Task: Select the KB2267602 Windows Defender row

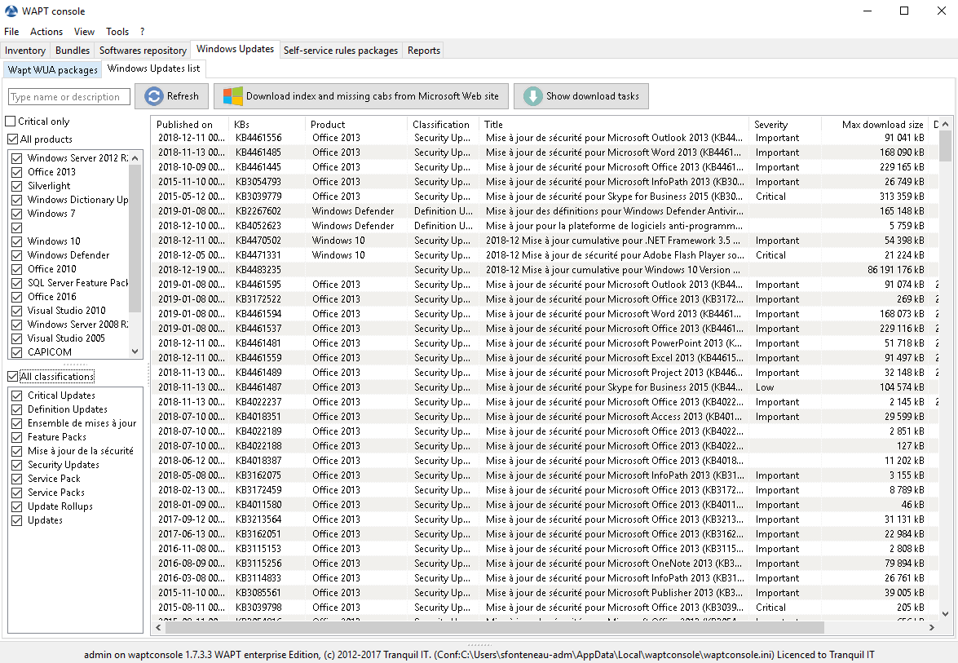Action: pyautogui.click(x=544, y=211)
